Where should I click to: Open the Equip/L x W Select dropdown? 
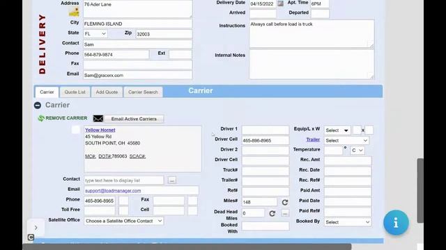[337, 131]
